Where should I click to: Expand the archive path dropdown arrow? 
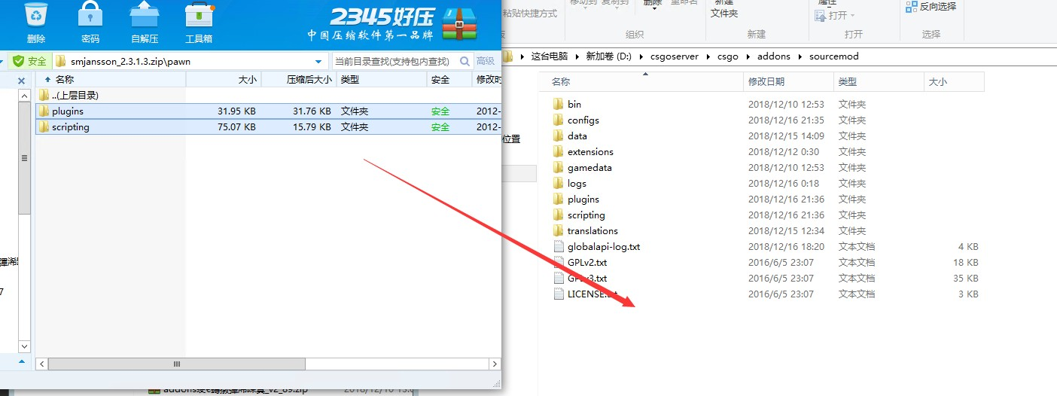tap(318, 61)
